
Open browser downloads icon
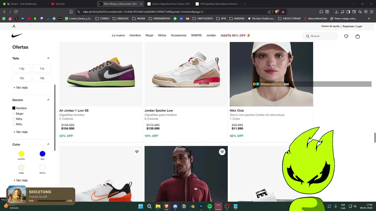336,12
